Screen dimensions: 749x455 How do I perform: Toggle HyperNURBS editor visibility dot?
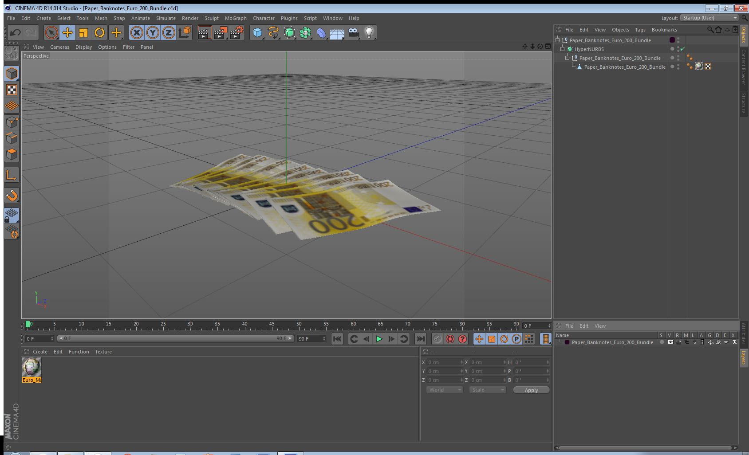coord(678,47)
